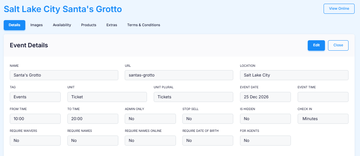The width and height of the screenshot is (360, 156).
Task: Click the Unit Plural field Tickets
Action: coord(193,97)
